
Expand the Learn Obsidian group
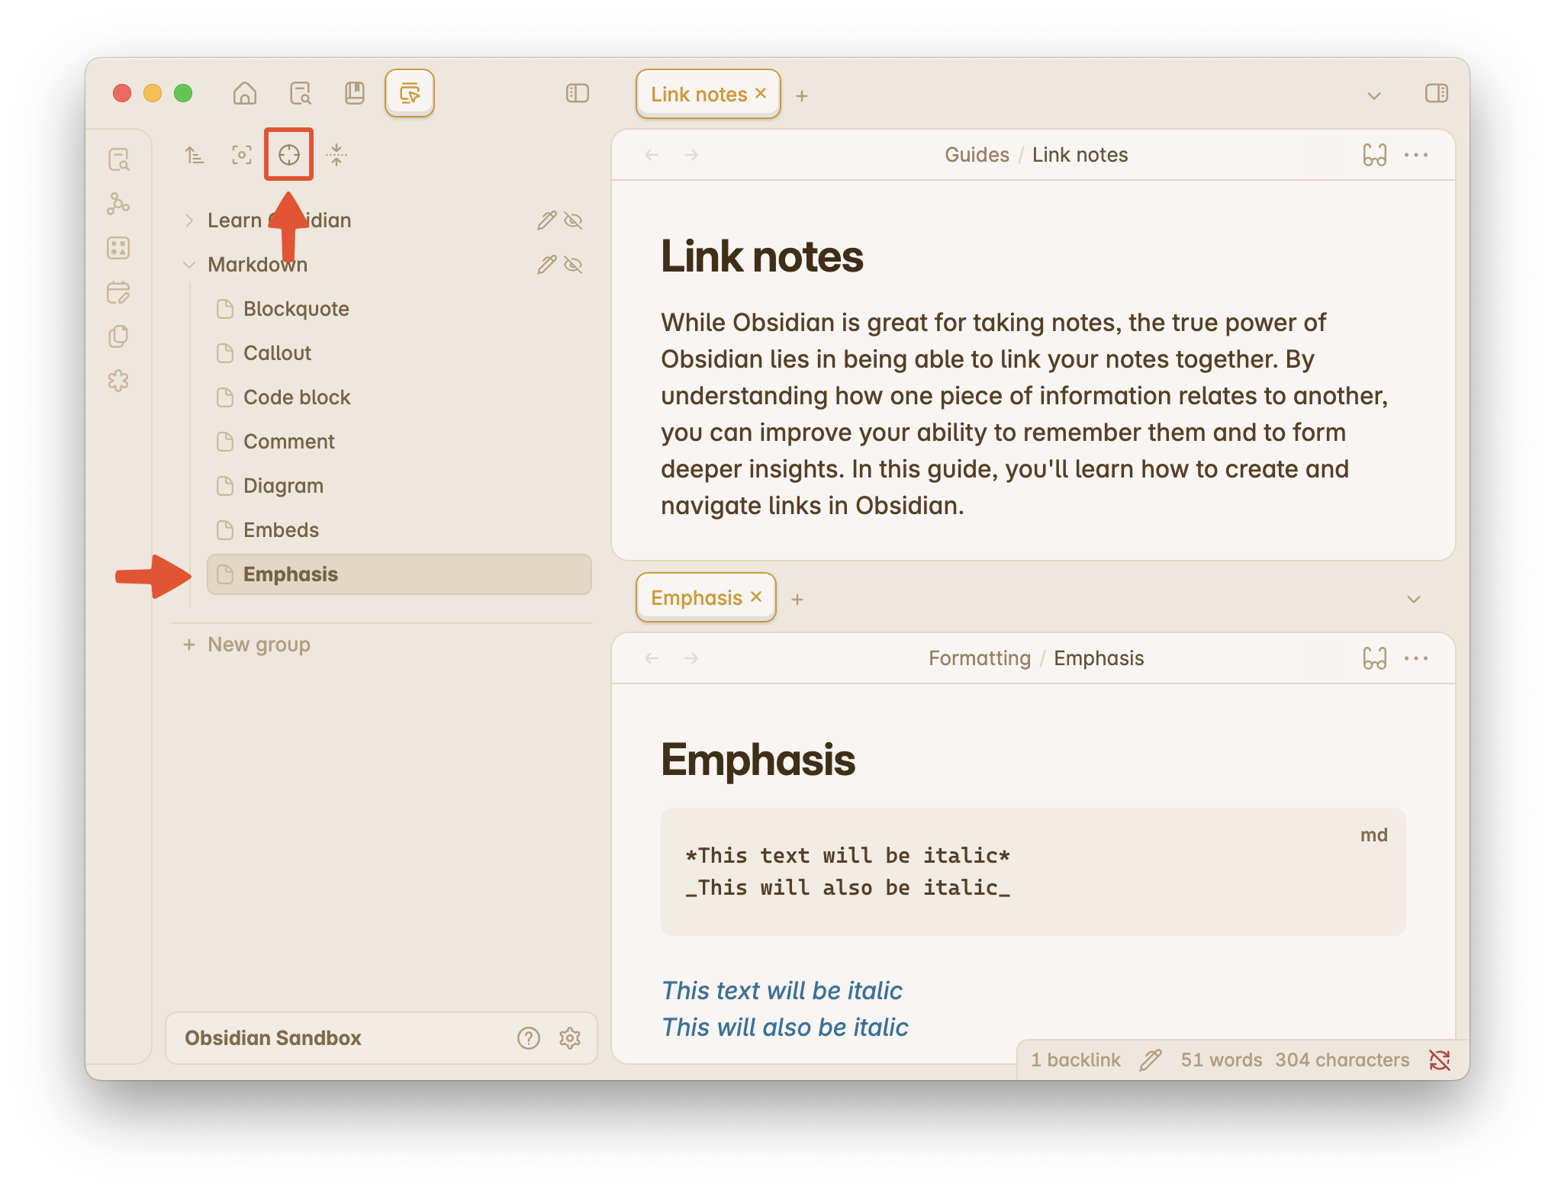tap(189, 220)
